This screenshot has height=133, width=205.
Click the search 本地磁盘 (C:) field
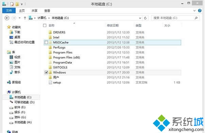175,18
